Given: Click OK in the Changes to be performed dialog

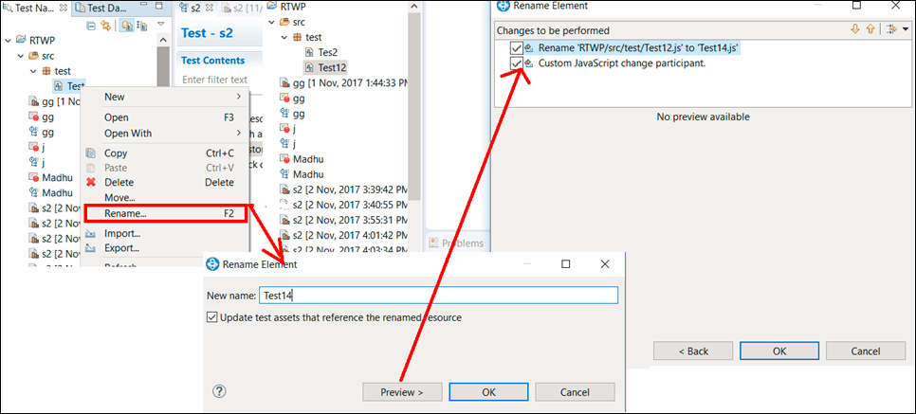Looking at the screenshot, I should 779,351.
